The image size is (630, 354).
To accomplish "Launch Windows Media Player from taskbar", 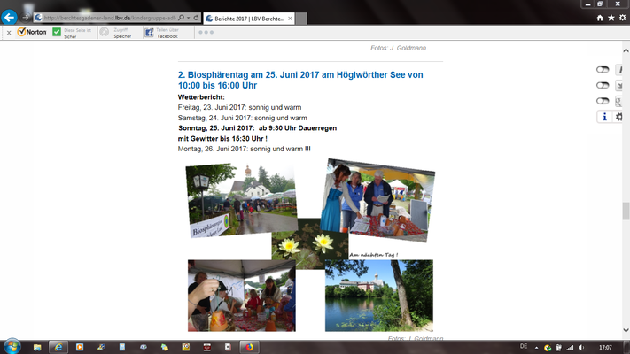I will (x=80, y=347).
